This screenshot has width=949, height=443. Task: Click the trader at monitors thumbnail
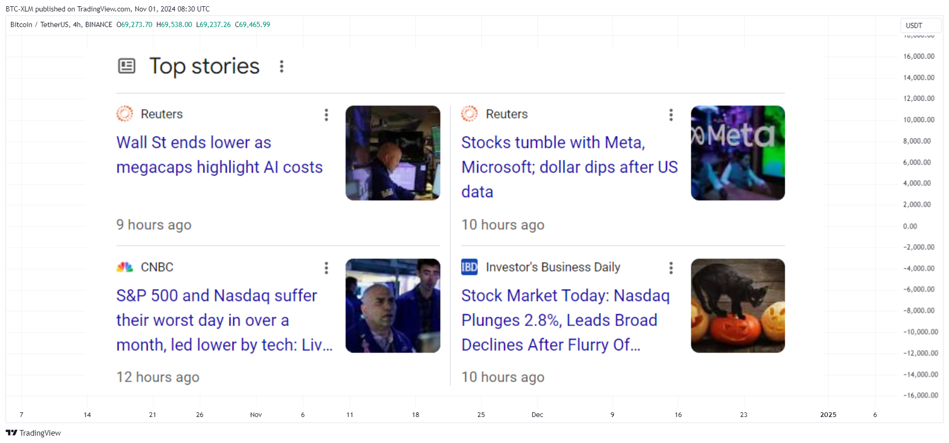click(392, 153)
